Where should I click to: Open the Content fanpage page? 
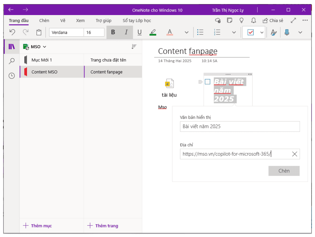pos(113,72)
